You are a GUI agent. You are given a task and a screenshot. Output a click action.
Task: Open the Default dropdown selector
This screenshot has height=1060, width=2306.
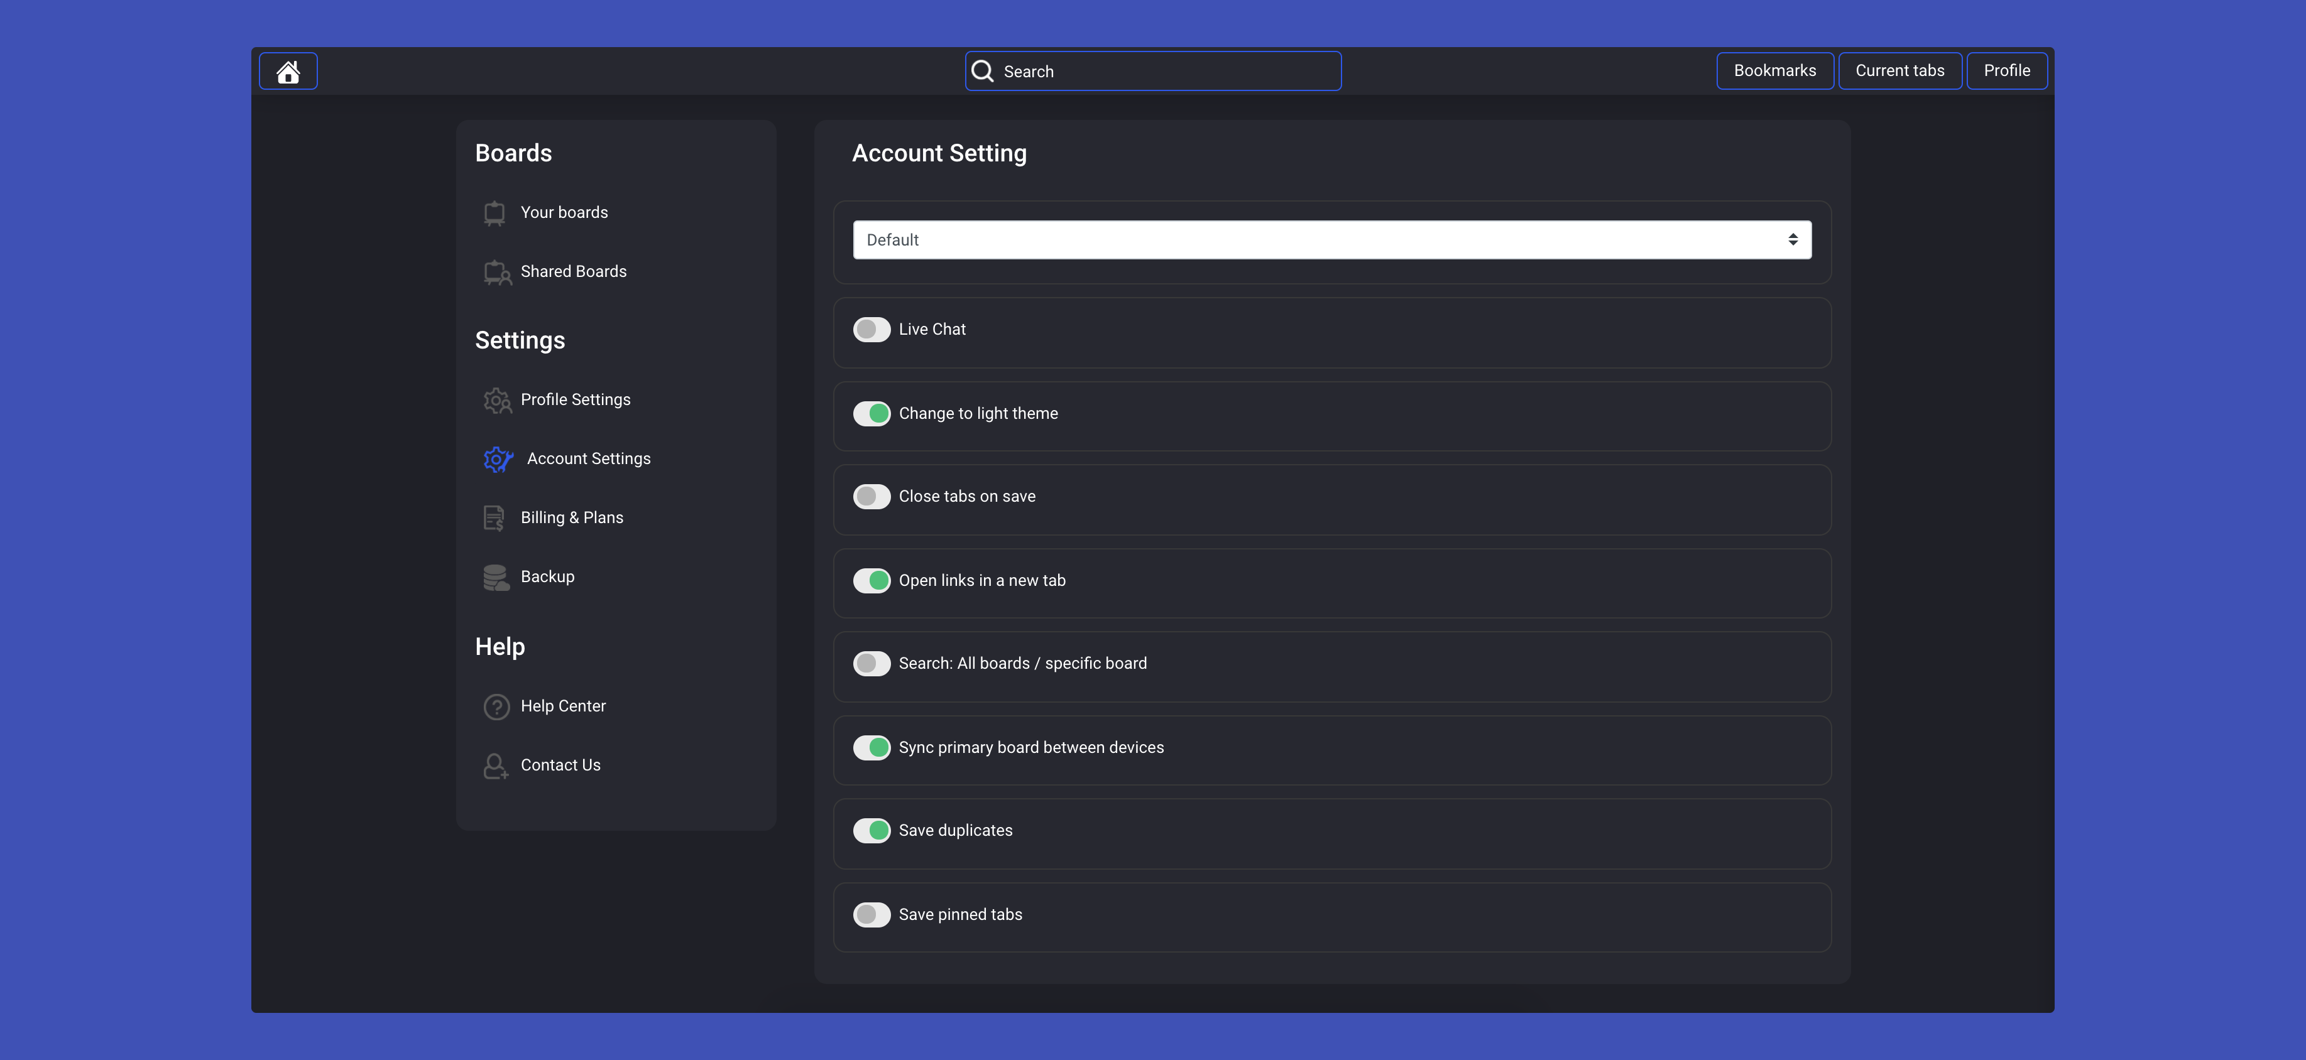point(1332,240)
